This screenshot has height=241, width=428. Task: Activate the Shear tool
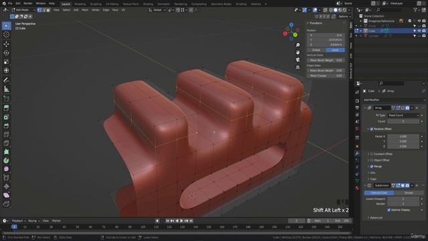click(6, 195)
